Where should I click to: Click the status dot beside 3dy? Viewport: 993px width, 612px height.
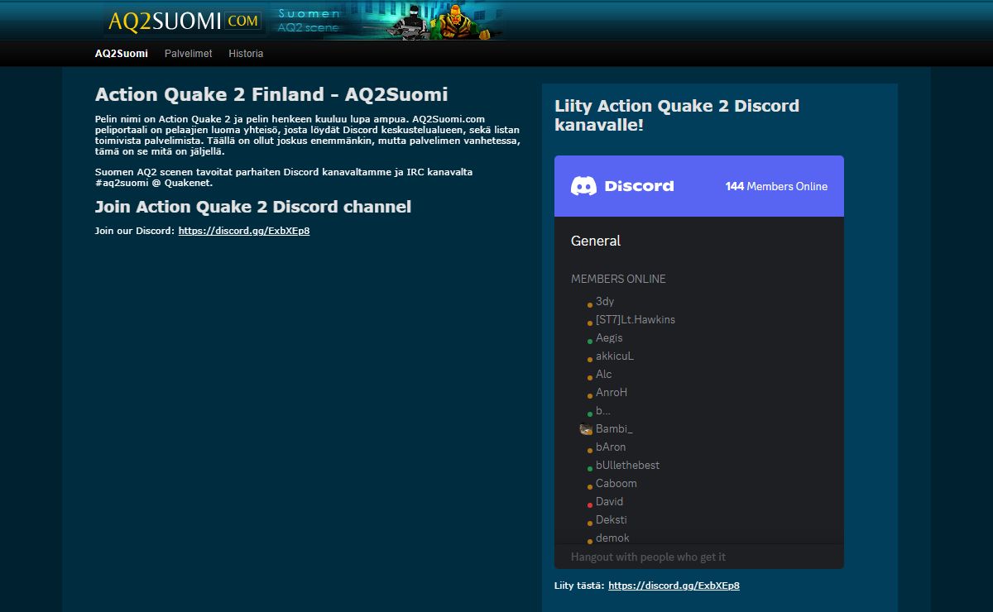click(590, 305)
